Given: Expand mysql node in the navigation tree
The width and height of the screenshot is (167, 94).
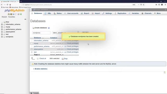Looking at the screenshot, I should (x=2, y=27).
